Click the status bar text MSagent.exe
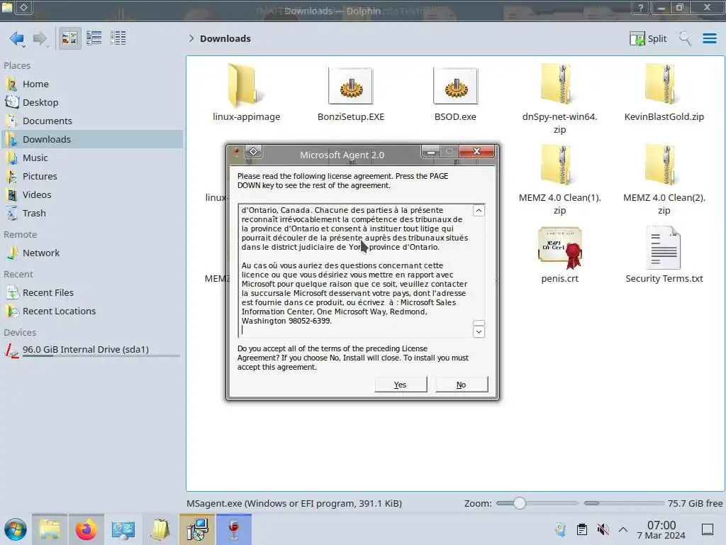Screen dimensions: 726x545 (x=294, y=503)
